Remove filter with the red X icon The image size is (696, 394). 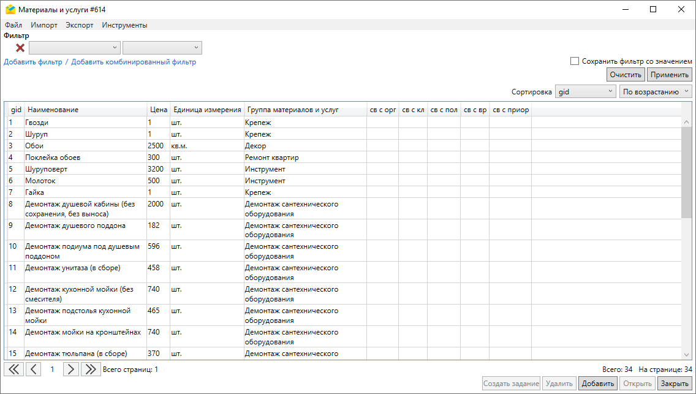[20, 48]
